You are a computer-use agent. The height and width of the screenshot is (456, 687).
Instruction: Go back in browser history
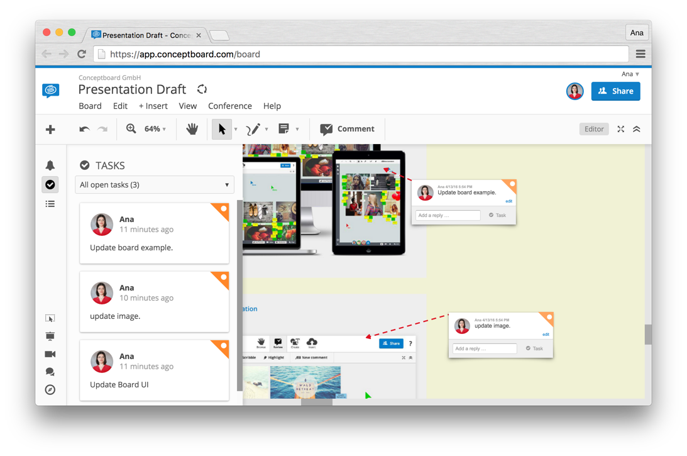[47, 54]
